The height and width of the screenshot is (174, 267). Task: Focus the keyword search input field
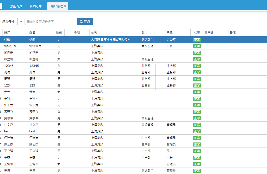[x=50, y=22]
